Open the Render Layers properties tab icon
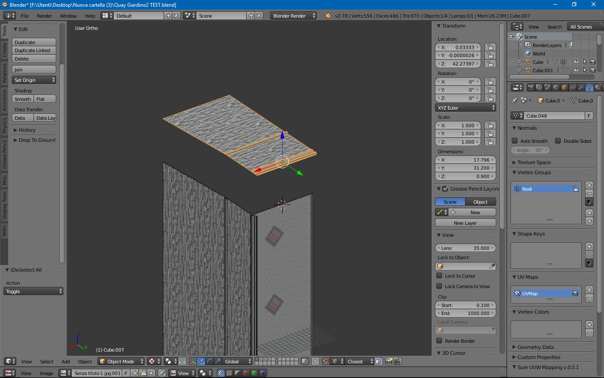604x378 pixels. pyautogui.click(x=539, y=88)
